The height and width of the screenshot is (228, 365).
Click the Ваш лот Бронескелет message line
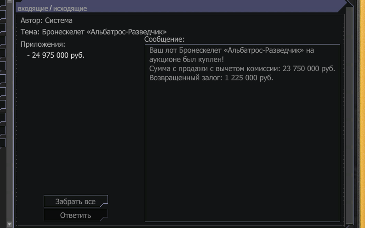pos(232,50)
